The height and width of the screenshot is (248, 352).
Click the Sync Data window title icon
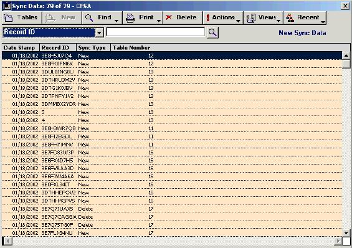click(x=7, y=6)
